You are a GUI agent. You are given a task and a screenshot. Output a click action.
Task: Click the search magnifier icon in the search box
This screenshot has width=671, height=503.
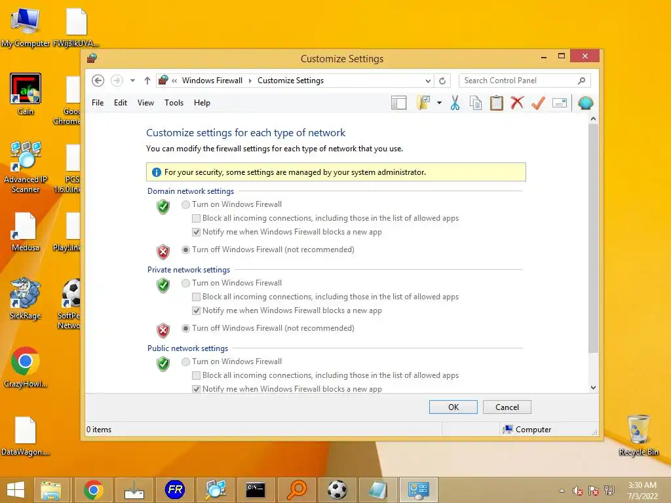582,81
